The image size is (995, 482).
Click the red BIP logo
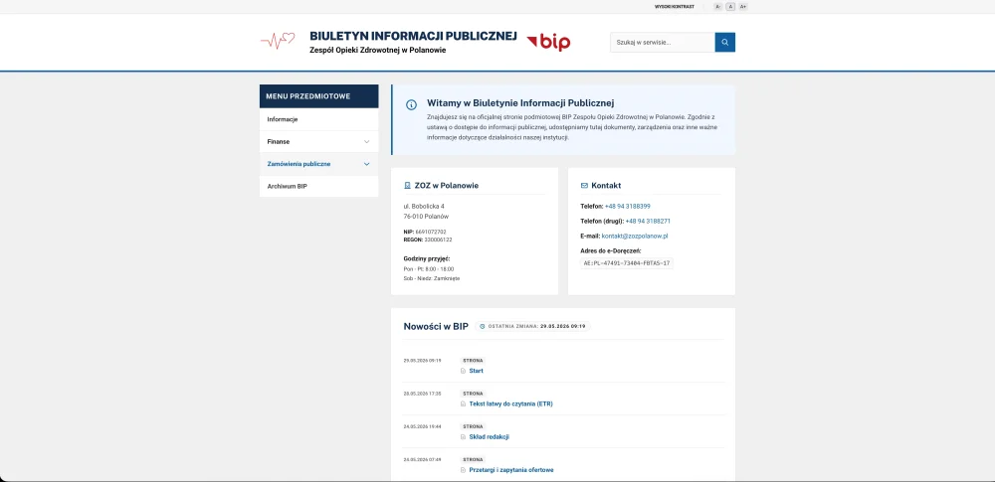coord(548,42)
